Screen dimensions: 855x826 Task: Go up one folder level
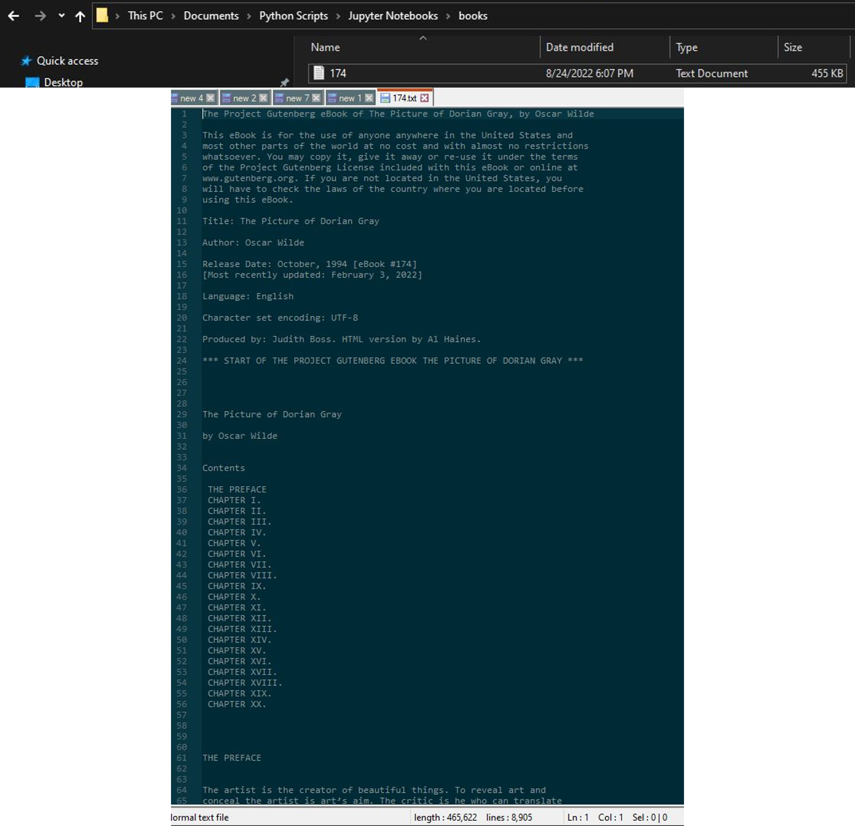point(80,17)
